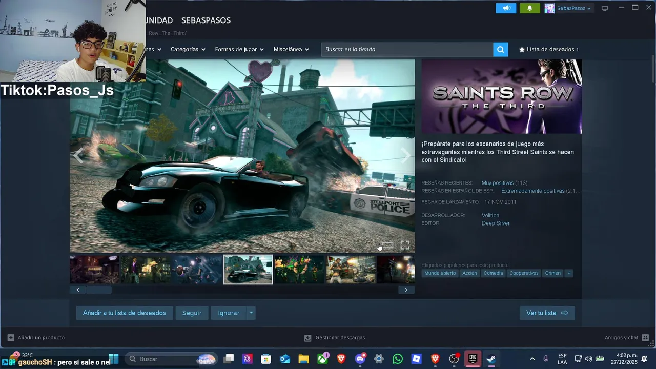Toggle fullscreen for the screenshot viewer
The height and width of the screenshot is (369, 656).
click(x=405, y=245)
